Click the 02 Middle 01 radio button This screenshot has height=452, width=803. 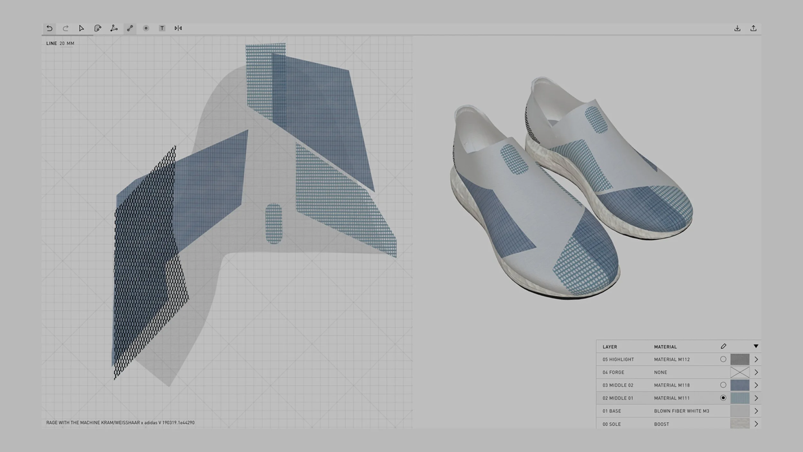[723, 398]
